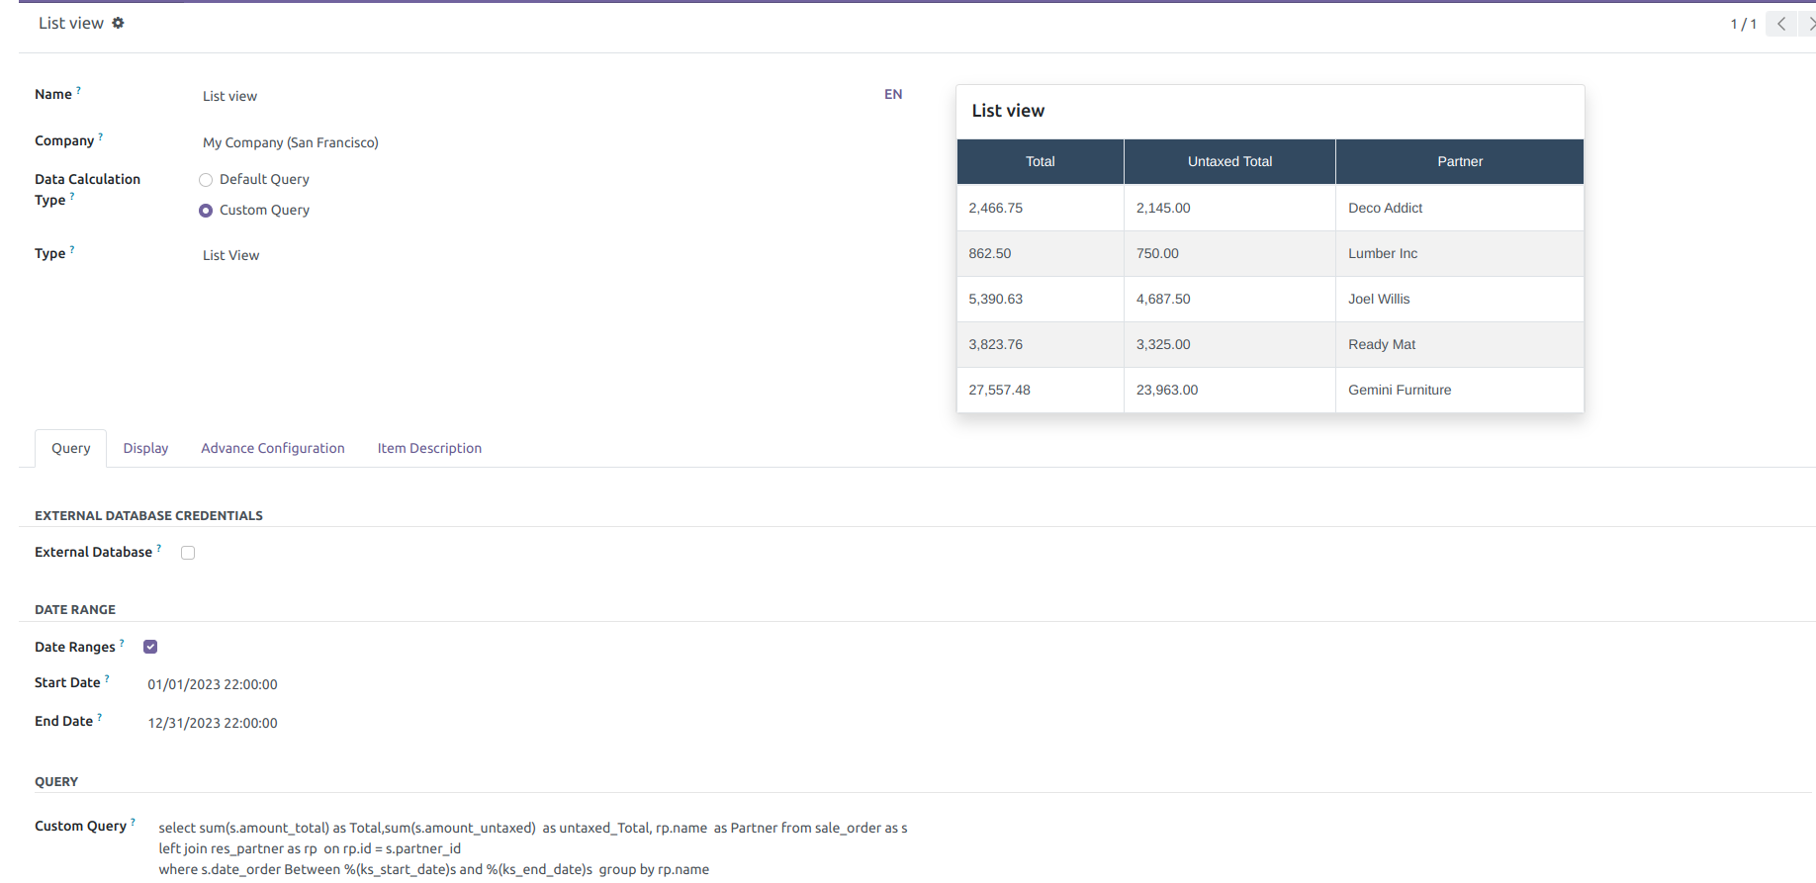Uncheck the Date Ranges checkbox

[150, 647]
